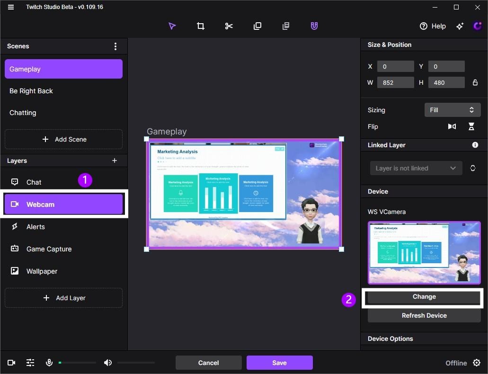Click the Refresh Device button

tap(424, 315)
